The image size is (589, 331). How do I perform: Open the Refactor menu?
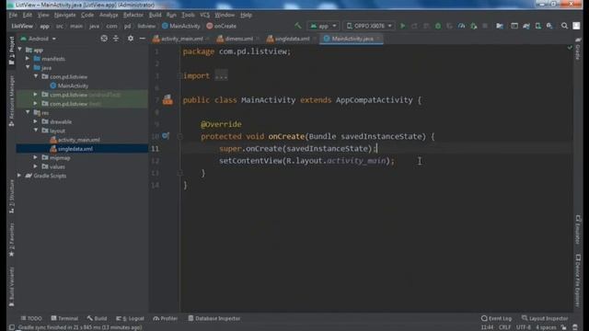point(133,15)
